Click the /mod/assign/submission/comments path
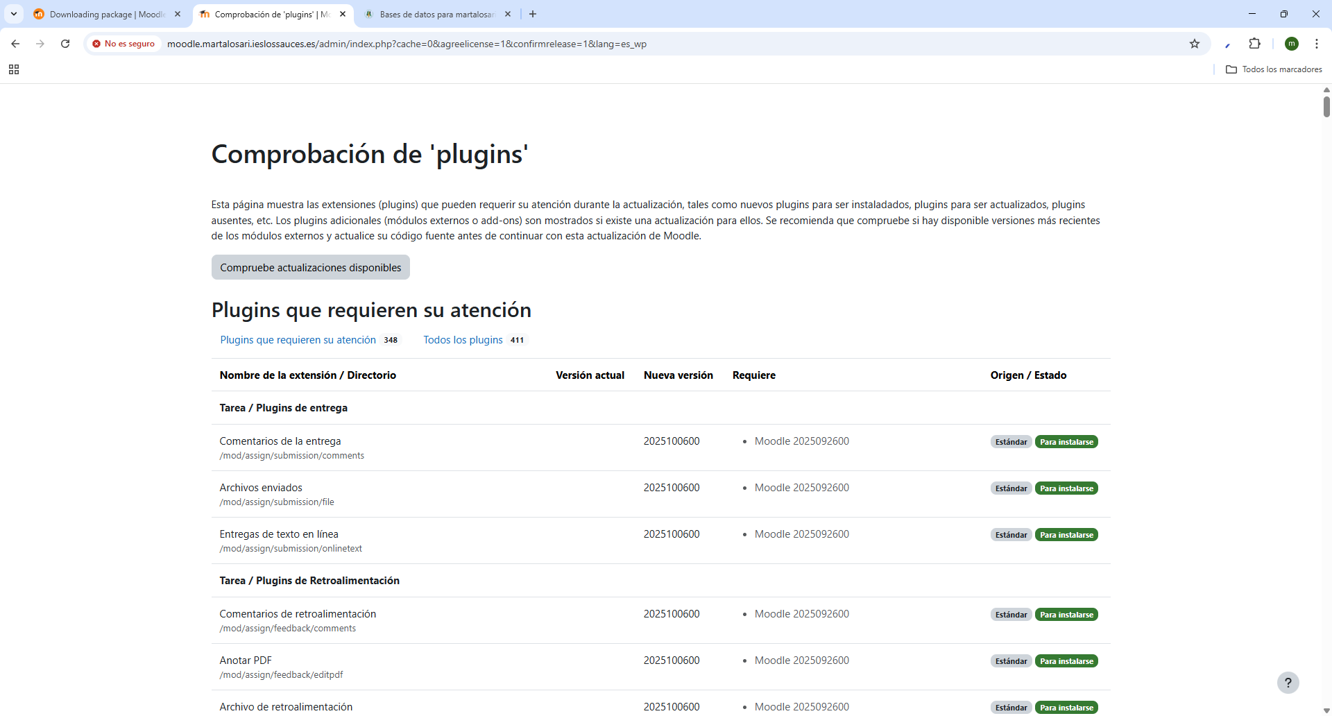 [292, 456]
